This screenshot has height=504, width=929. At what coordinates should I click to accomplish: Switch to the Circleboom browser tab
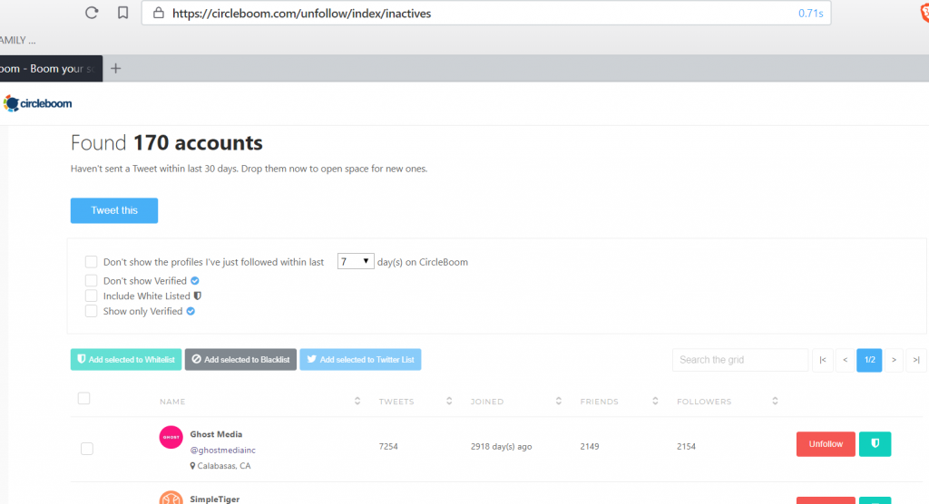click(51, 69)
